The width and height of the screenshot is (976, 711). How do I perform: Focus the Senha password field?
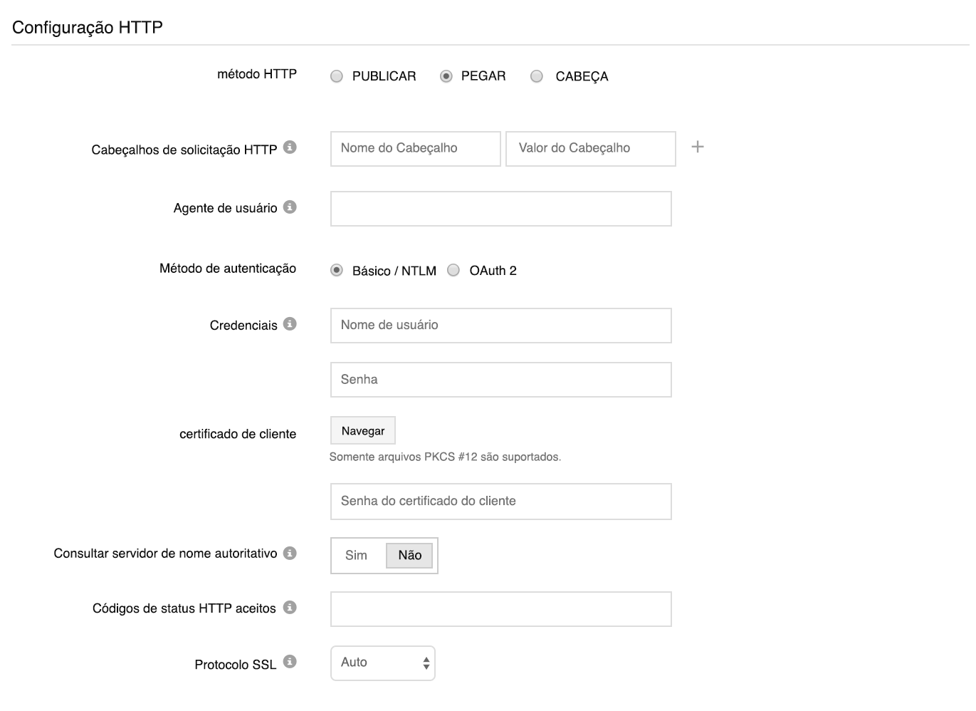coord(500,379)
